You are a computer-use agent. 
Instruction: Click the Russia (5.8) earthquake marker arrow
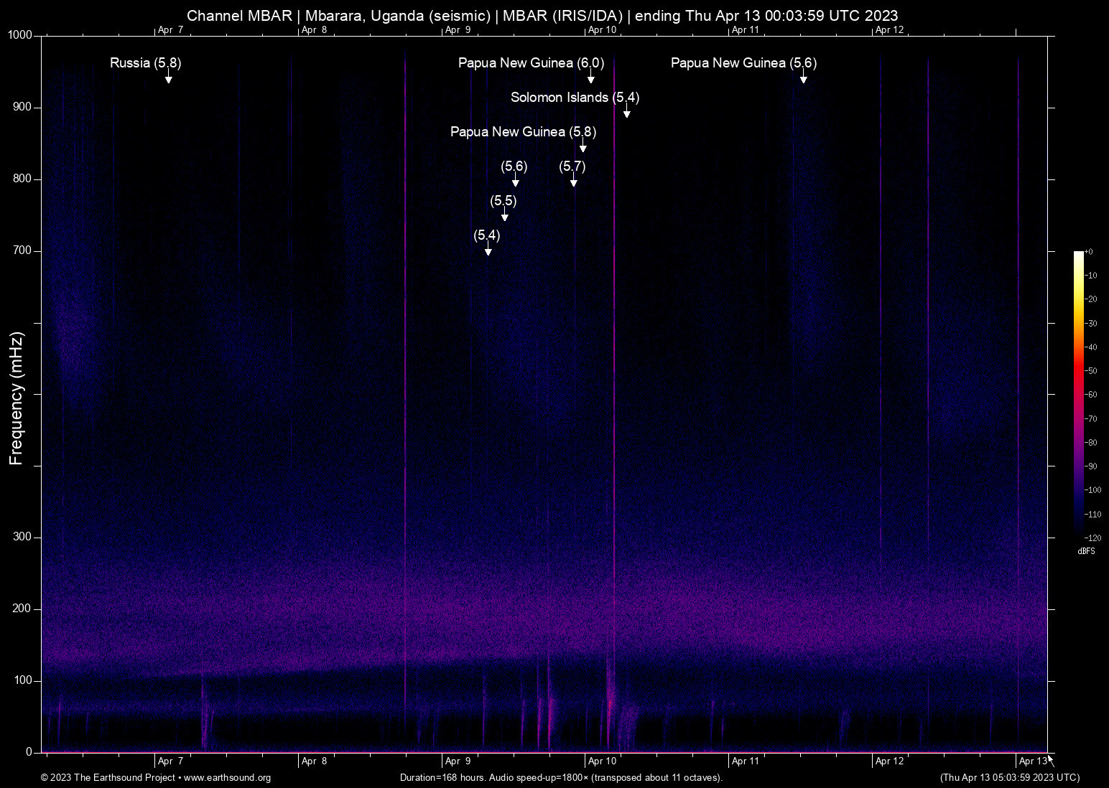[168, 79]
